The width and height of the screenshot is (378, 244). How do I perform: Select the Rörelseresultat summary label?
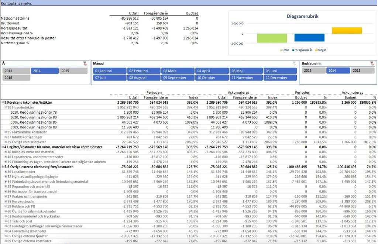[14, 28]
